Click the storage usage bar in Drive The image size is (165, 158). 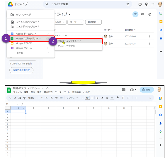pyautogui.click(x=22, y=61)
